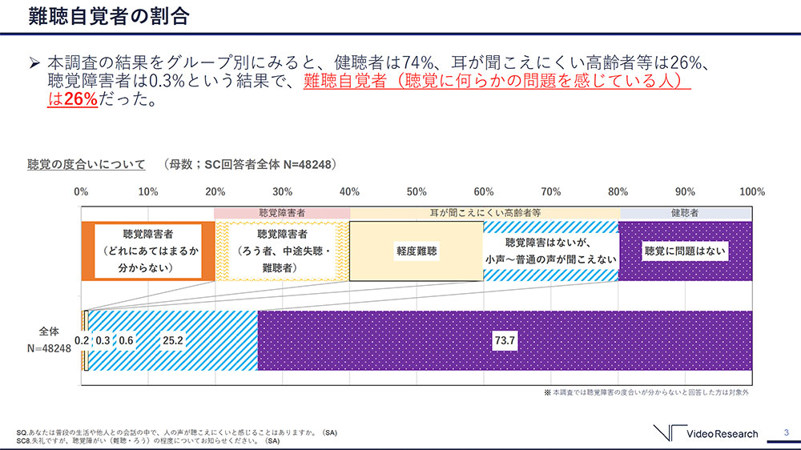
Task: Select the slide title 難聴自覚者の割合
Action: point(98,16)
